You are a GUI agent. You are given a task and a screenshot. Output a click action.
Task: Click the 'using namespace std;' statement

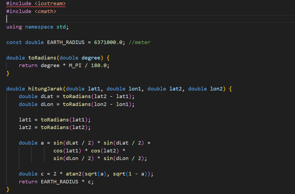coord(37,27)
